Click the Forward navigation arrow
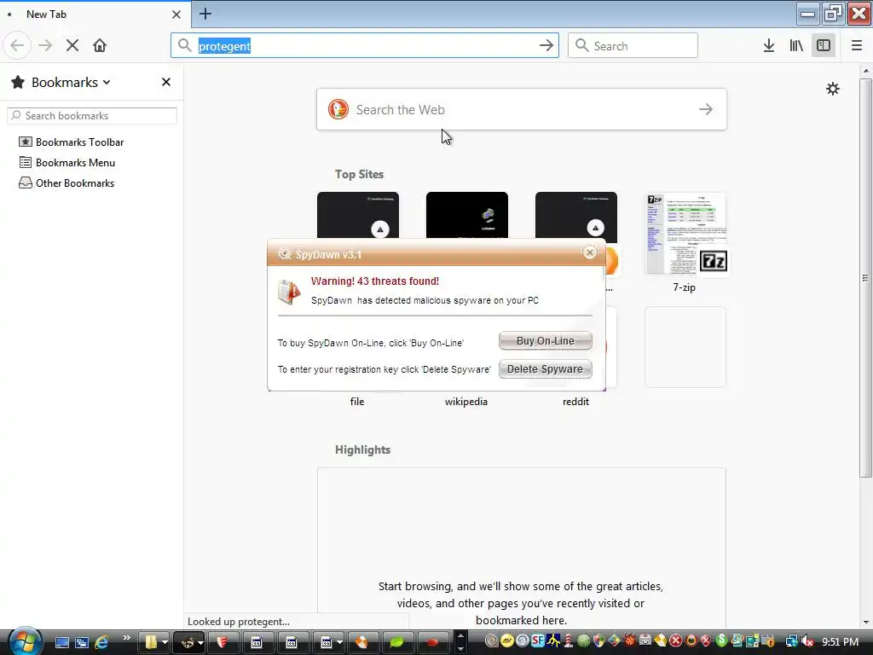The width and height of the screenshot is (873, 655). [x=45, y=45]
